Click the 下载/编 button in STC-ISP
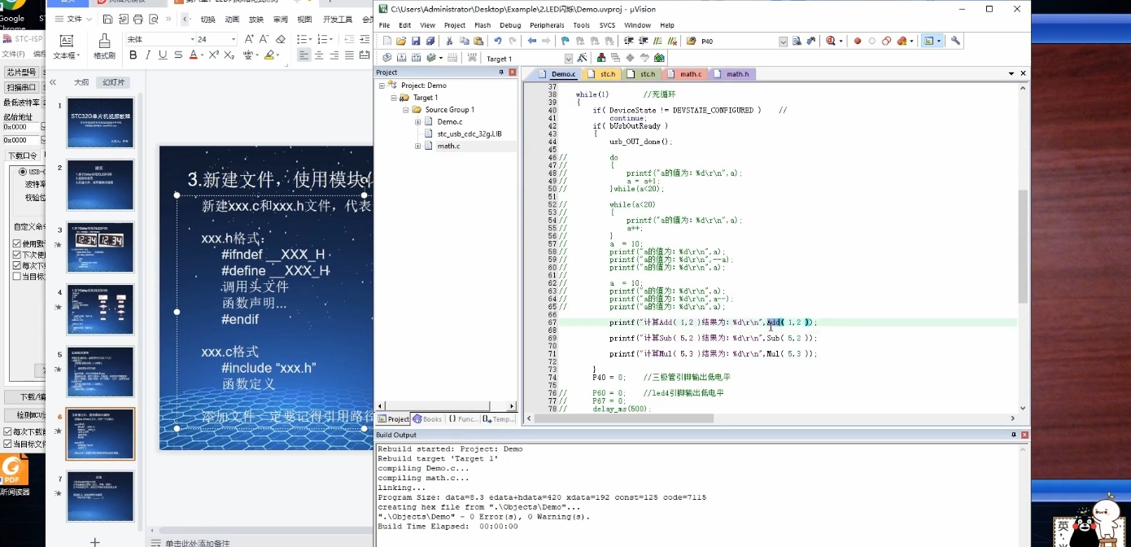Viewport: 1131px width, 547px height. click(x=25, y=397)
